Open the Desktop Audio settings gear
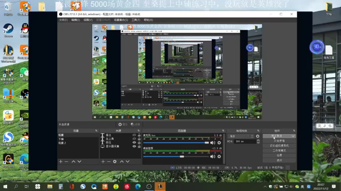The image size is (341, 191). tap(219, 157)
